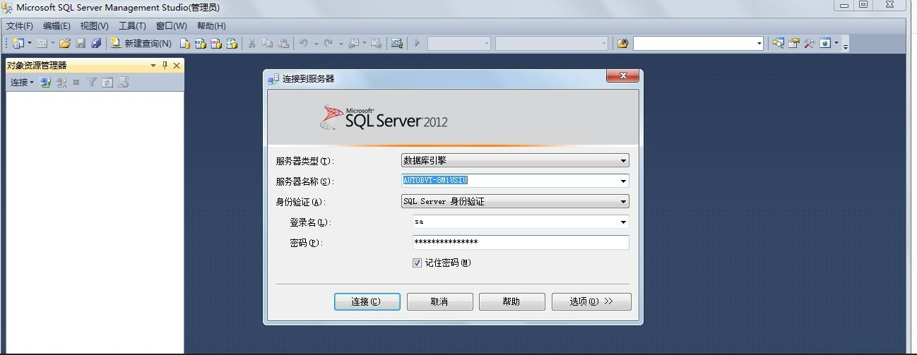Open the 连接 dropdown in Object Explorer
Viewport: 917px width, 355px height.
click(22, 83)
